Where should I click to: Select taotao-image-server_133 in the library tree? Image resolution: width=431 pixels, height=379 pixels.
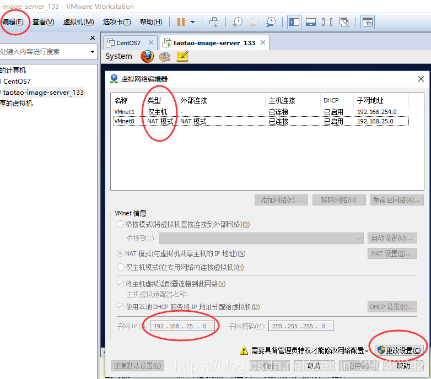(43, 93)
